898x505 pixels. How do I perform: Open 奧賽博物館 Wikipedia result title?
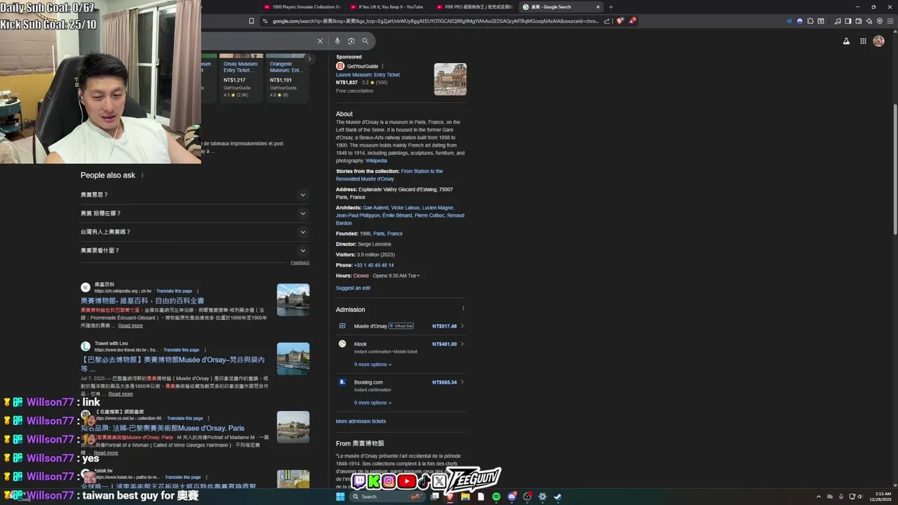tap(142, 301)
